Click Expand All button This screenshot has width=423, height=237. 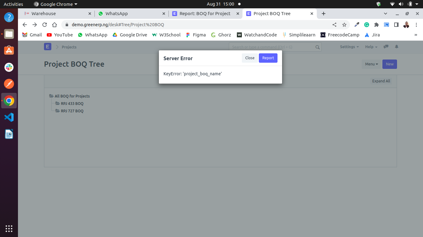click(381, 81)
